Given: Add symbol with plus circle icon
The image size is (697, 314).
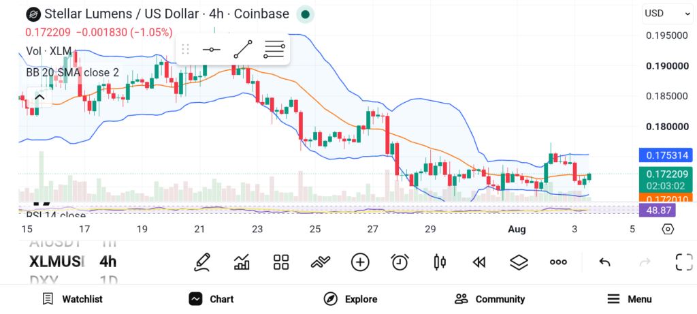Looking at the screenshot, I should pyautogui.click(x=360, y=262).
